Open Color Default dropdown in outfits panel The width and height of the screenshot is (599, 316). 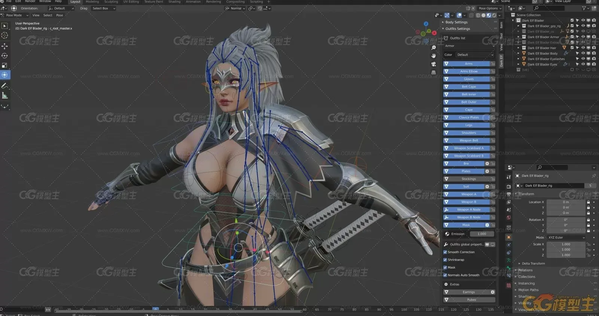[475, 55]
